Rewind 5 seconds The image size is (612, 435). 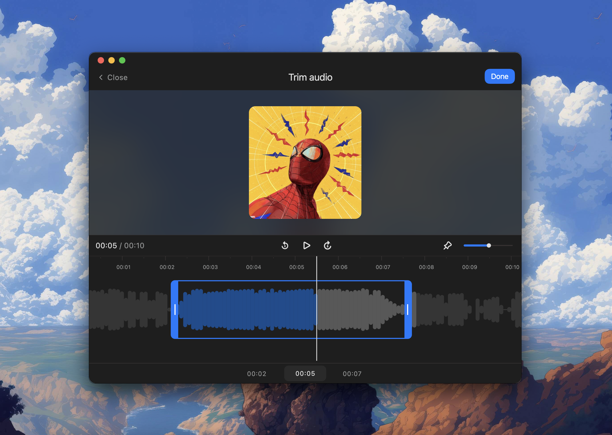285,245
